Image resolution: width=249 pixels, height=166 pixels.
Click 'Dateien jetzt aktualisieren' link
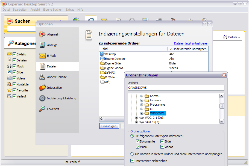[x=191, y=43]
